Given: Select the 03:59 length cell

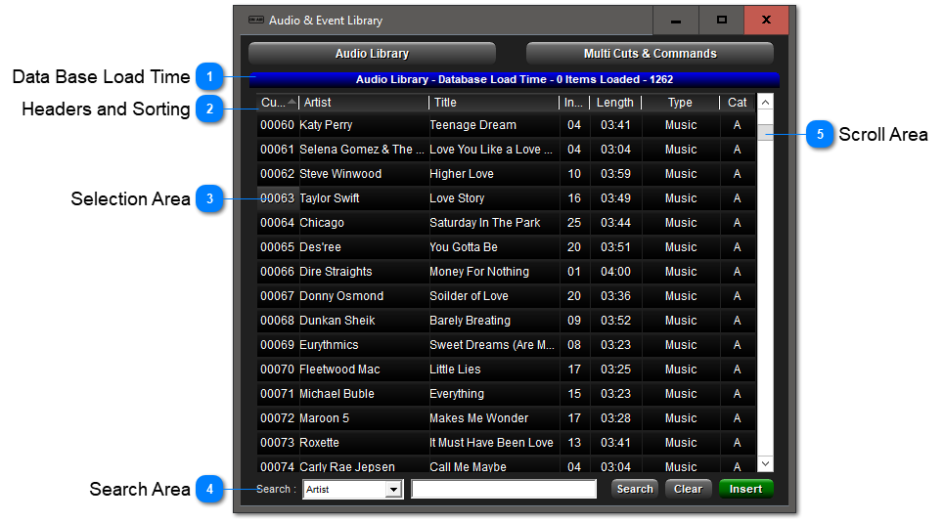Looking at the screenshot, I should click(615, 174).
